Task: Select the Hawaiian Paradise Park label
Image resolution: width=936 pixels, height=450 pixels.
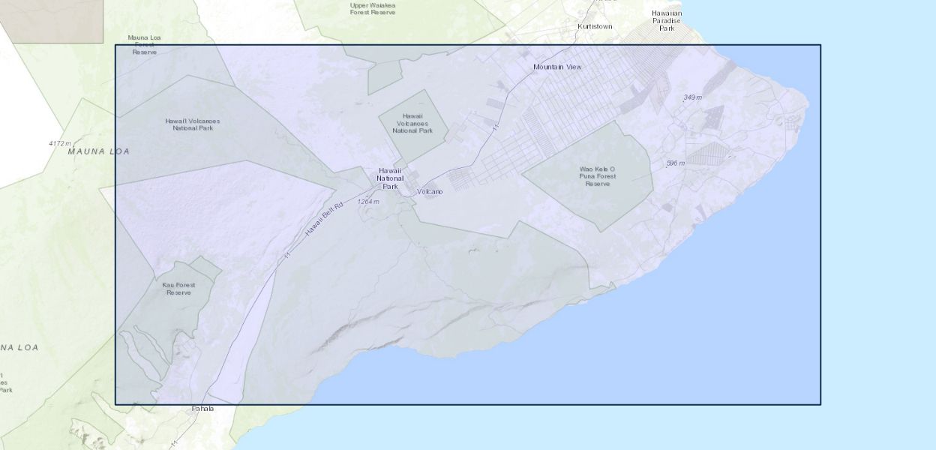Action: (666, 20)
